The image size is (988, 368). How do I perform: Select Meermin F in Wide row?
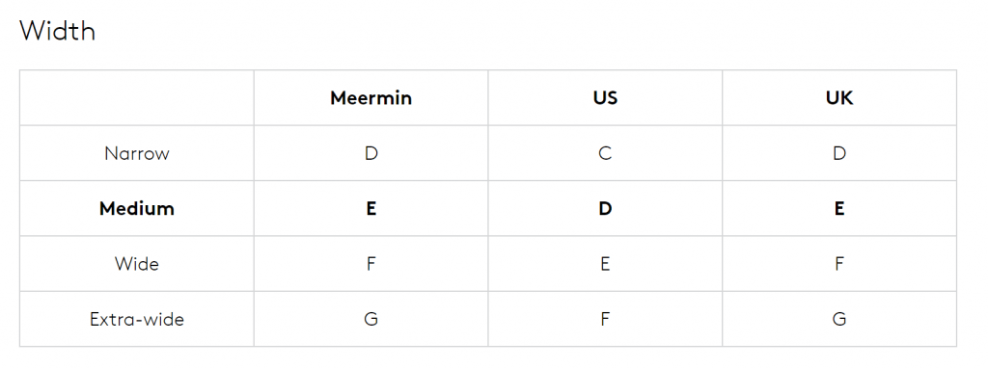pos(371,264)
